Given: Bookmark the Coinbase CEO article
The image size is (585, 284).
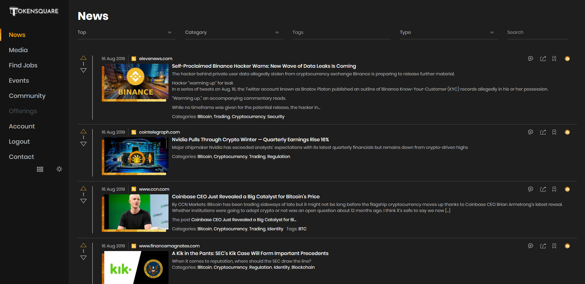Looking at the screenshot, I should pos(554,189).
